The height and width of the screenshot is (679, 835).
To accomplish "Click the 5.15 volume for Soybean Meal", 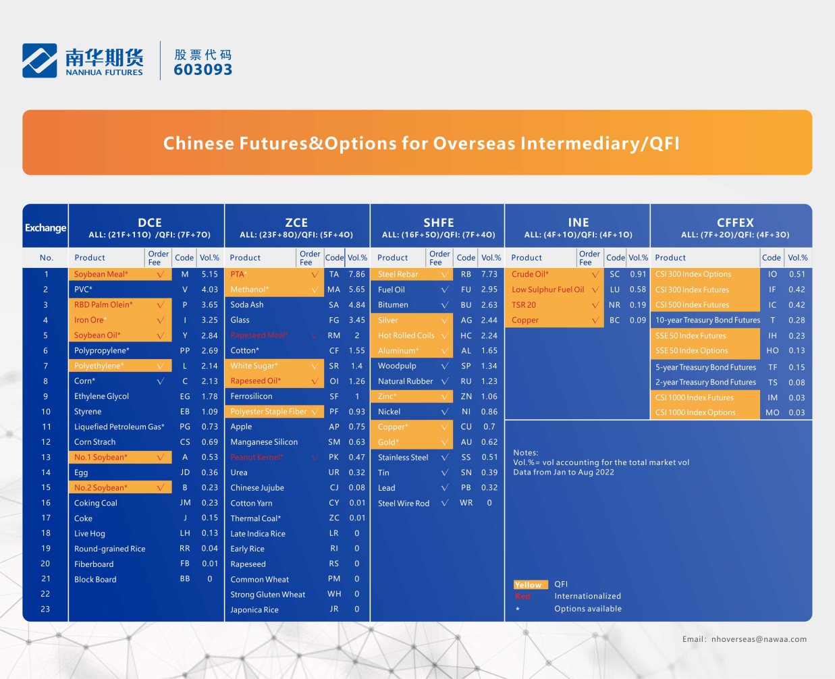I will pos(210,275).
